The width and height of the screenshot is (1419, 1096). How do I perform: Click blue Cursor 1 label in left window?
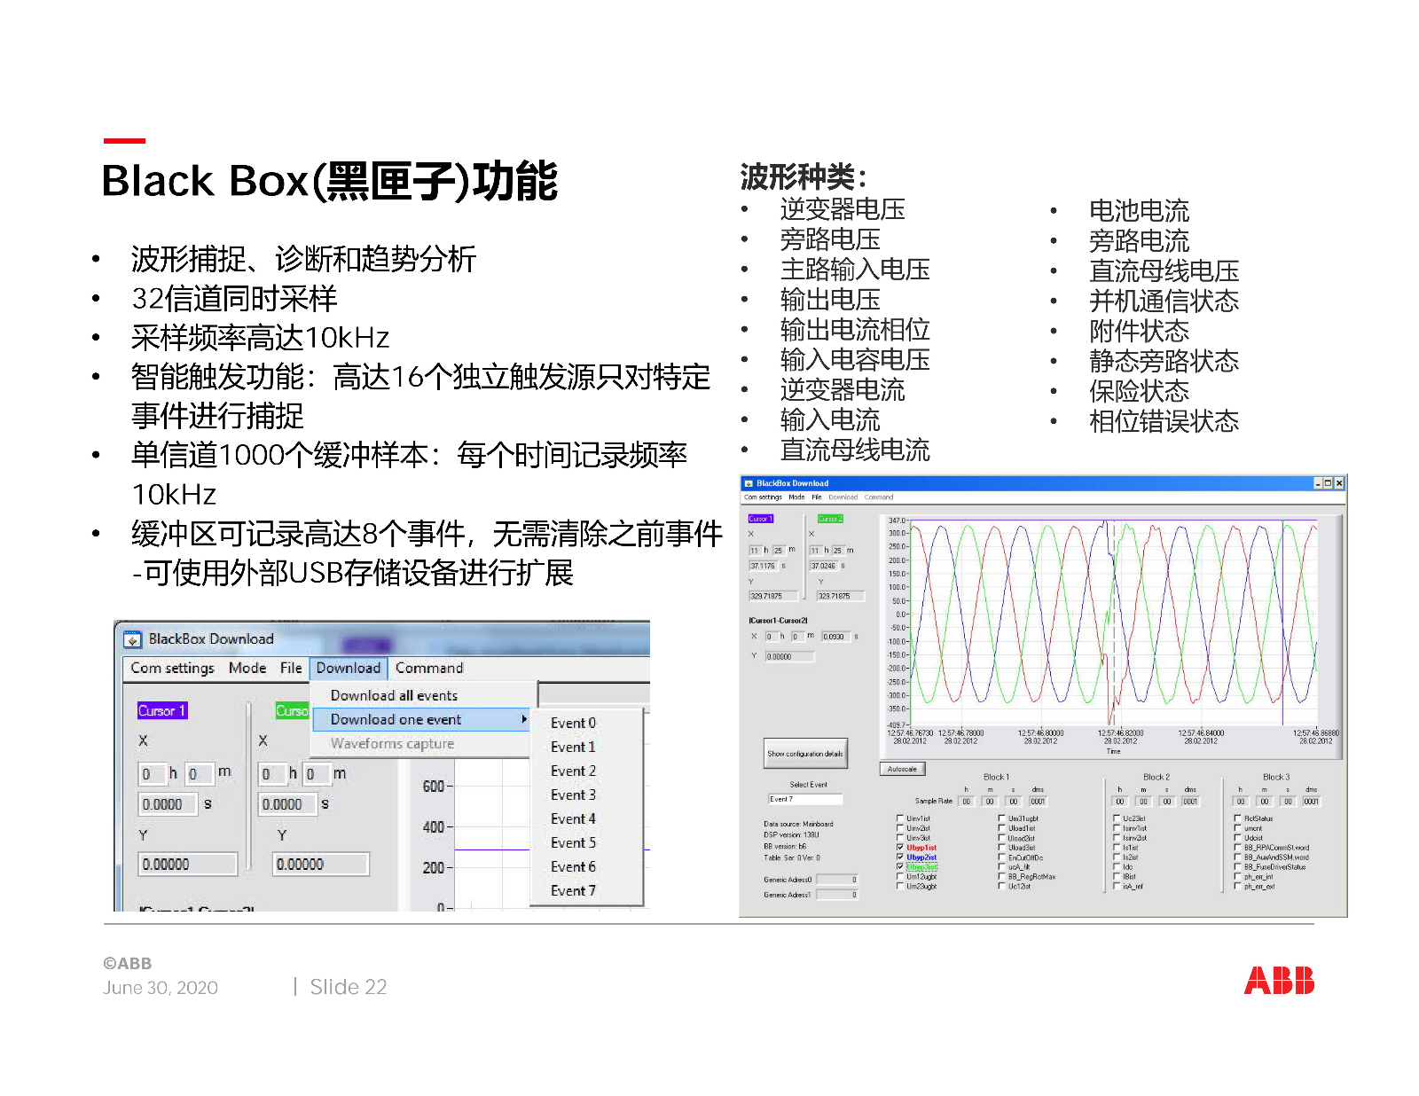point(162,710)
